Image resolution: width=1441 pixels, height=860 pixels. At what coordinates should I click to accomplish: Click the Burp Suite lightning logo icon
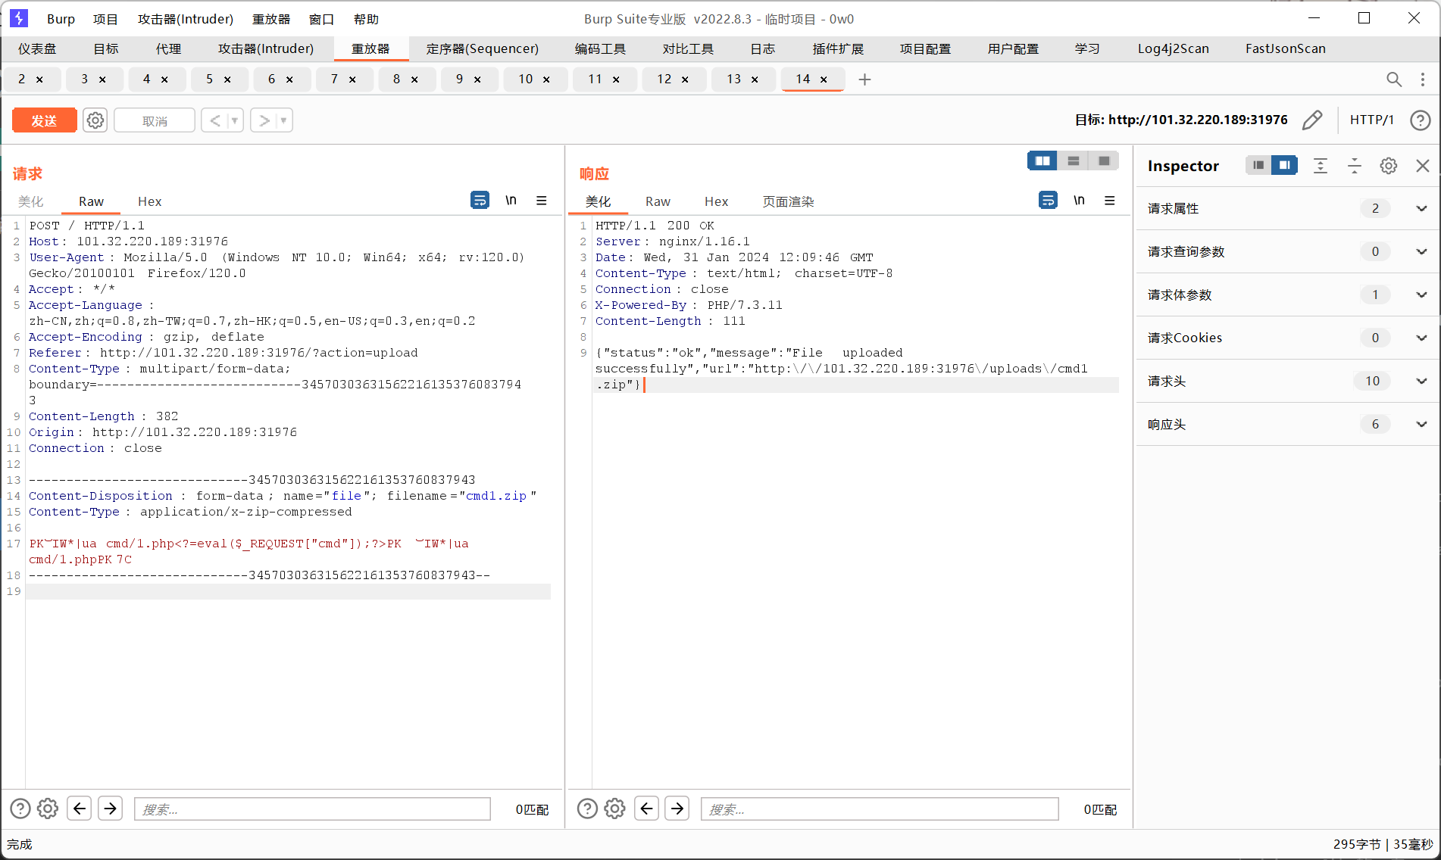(x=19, y=18)
